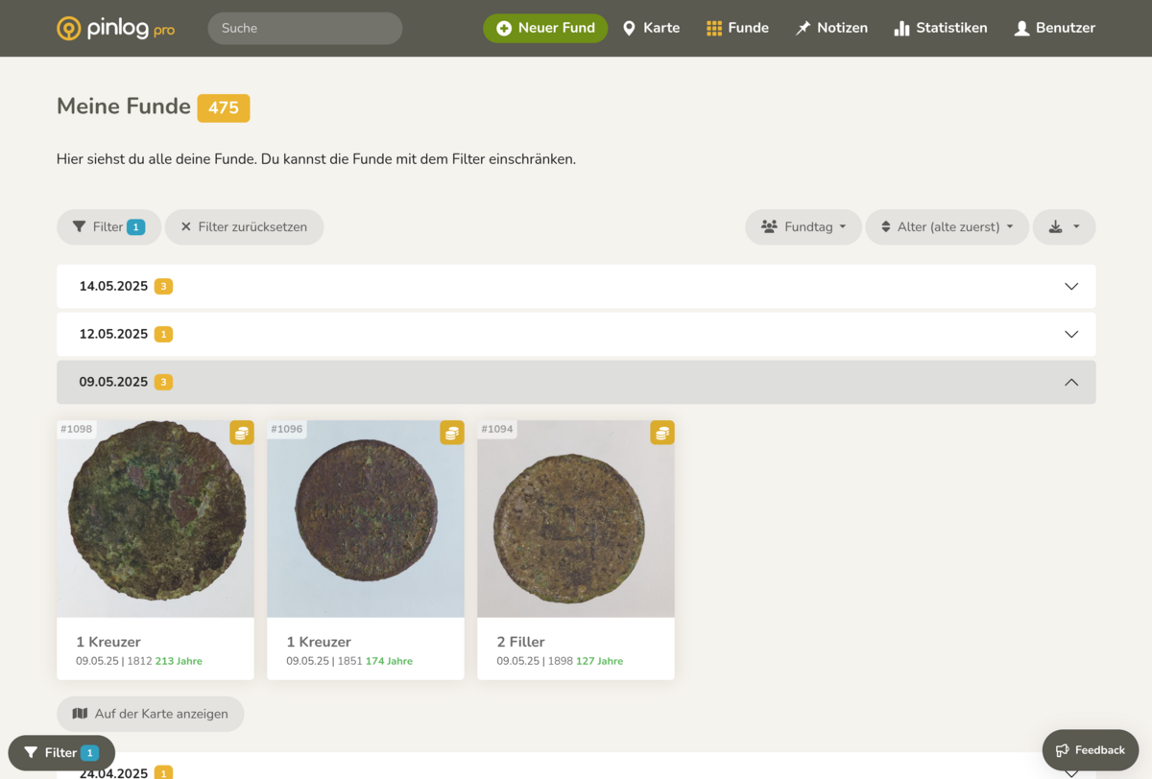
Task: Click up chevron of 09.05.2025 row
Action: [x=1071, y=382]
